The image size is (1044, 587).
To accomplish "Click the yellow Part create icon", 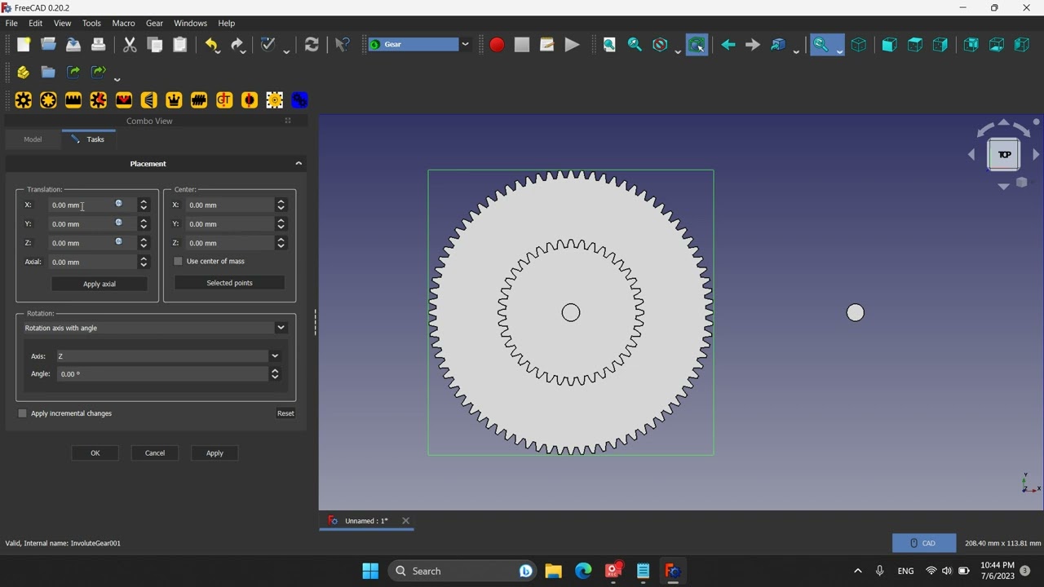I will click(x=24, y=73).
